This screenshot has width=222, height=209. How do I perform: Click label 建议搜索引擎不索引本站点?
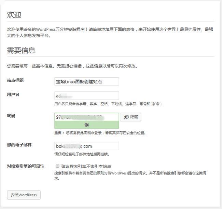tap(86, 166)
